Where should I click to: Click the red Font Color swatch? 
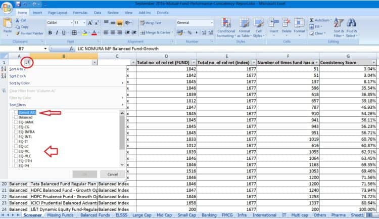pos(94,32)
